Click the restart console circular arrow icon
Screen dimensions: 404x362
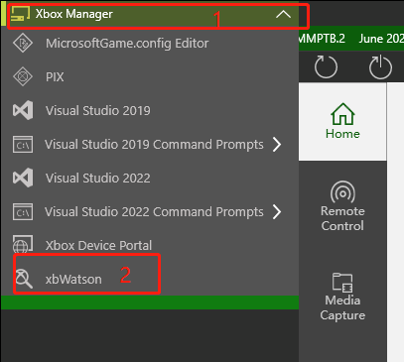pos(326,67)
